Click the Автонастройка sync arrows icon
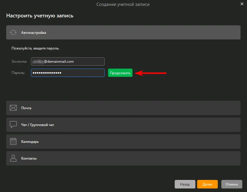 [x=13, y=33]
